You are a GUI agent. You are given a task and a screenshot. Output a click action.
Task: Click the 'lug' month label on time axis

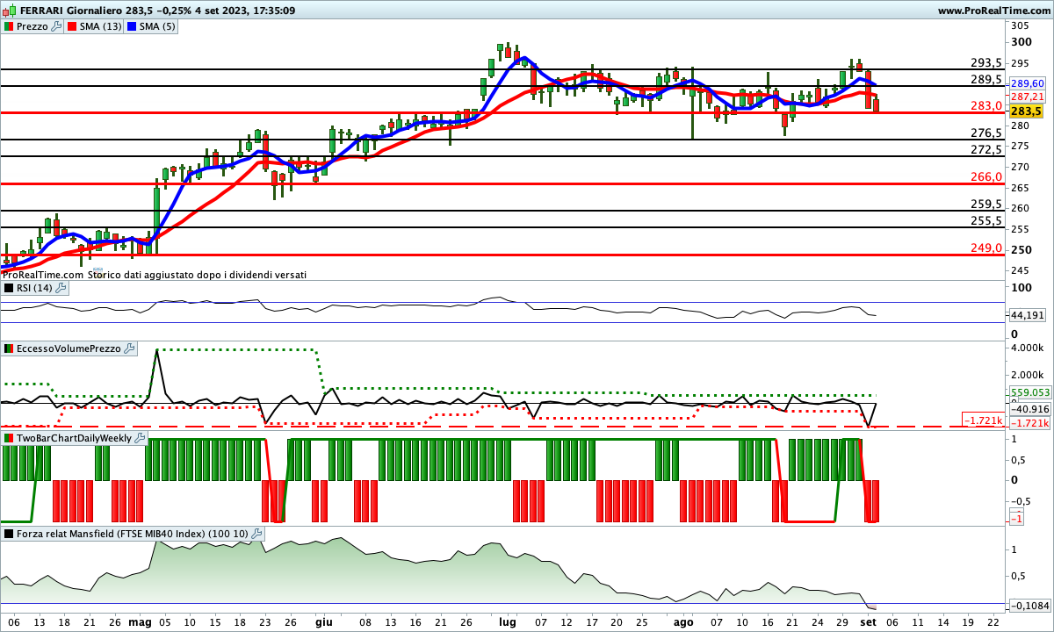click(x=507, y=621)
